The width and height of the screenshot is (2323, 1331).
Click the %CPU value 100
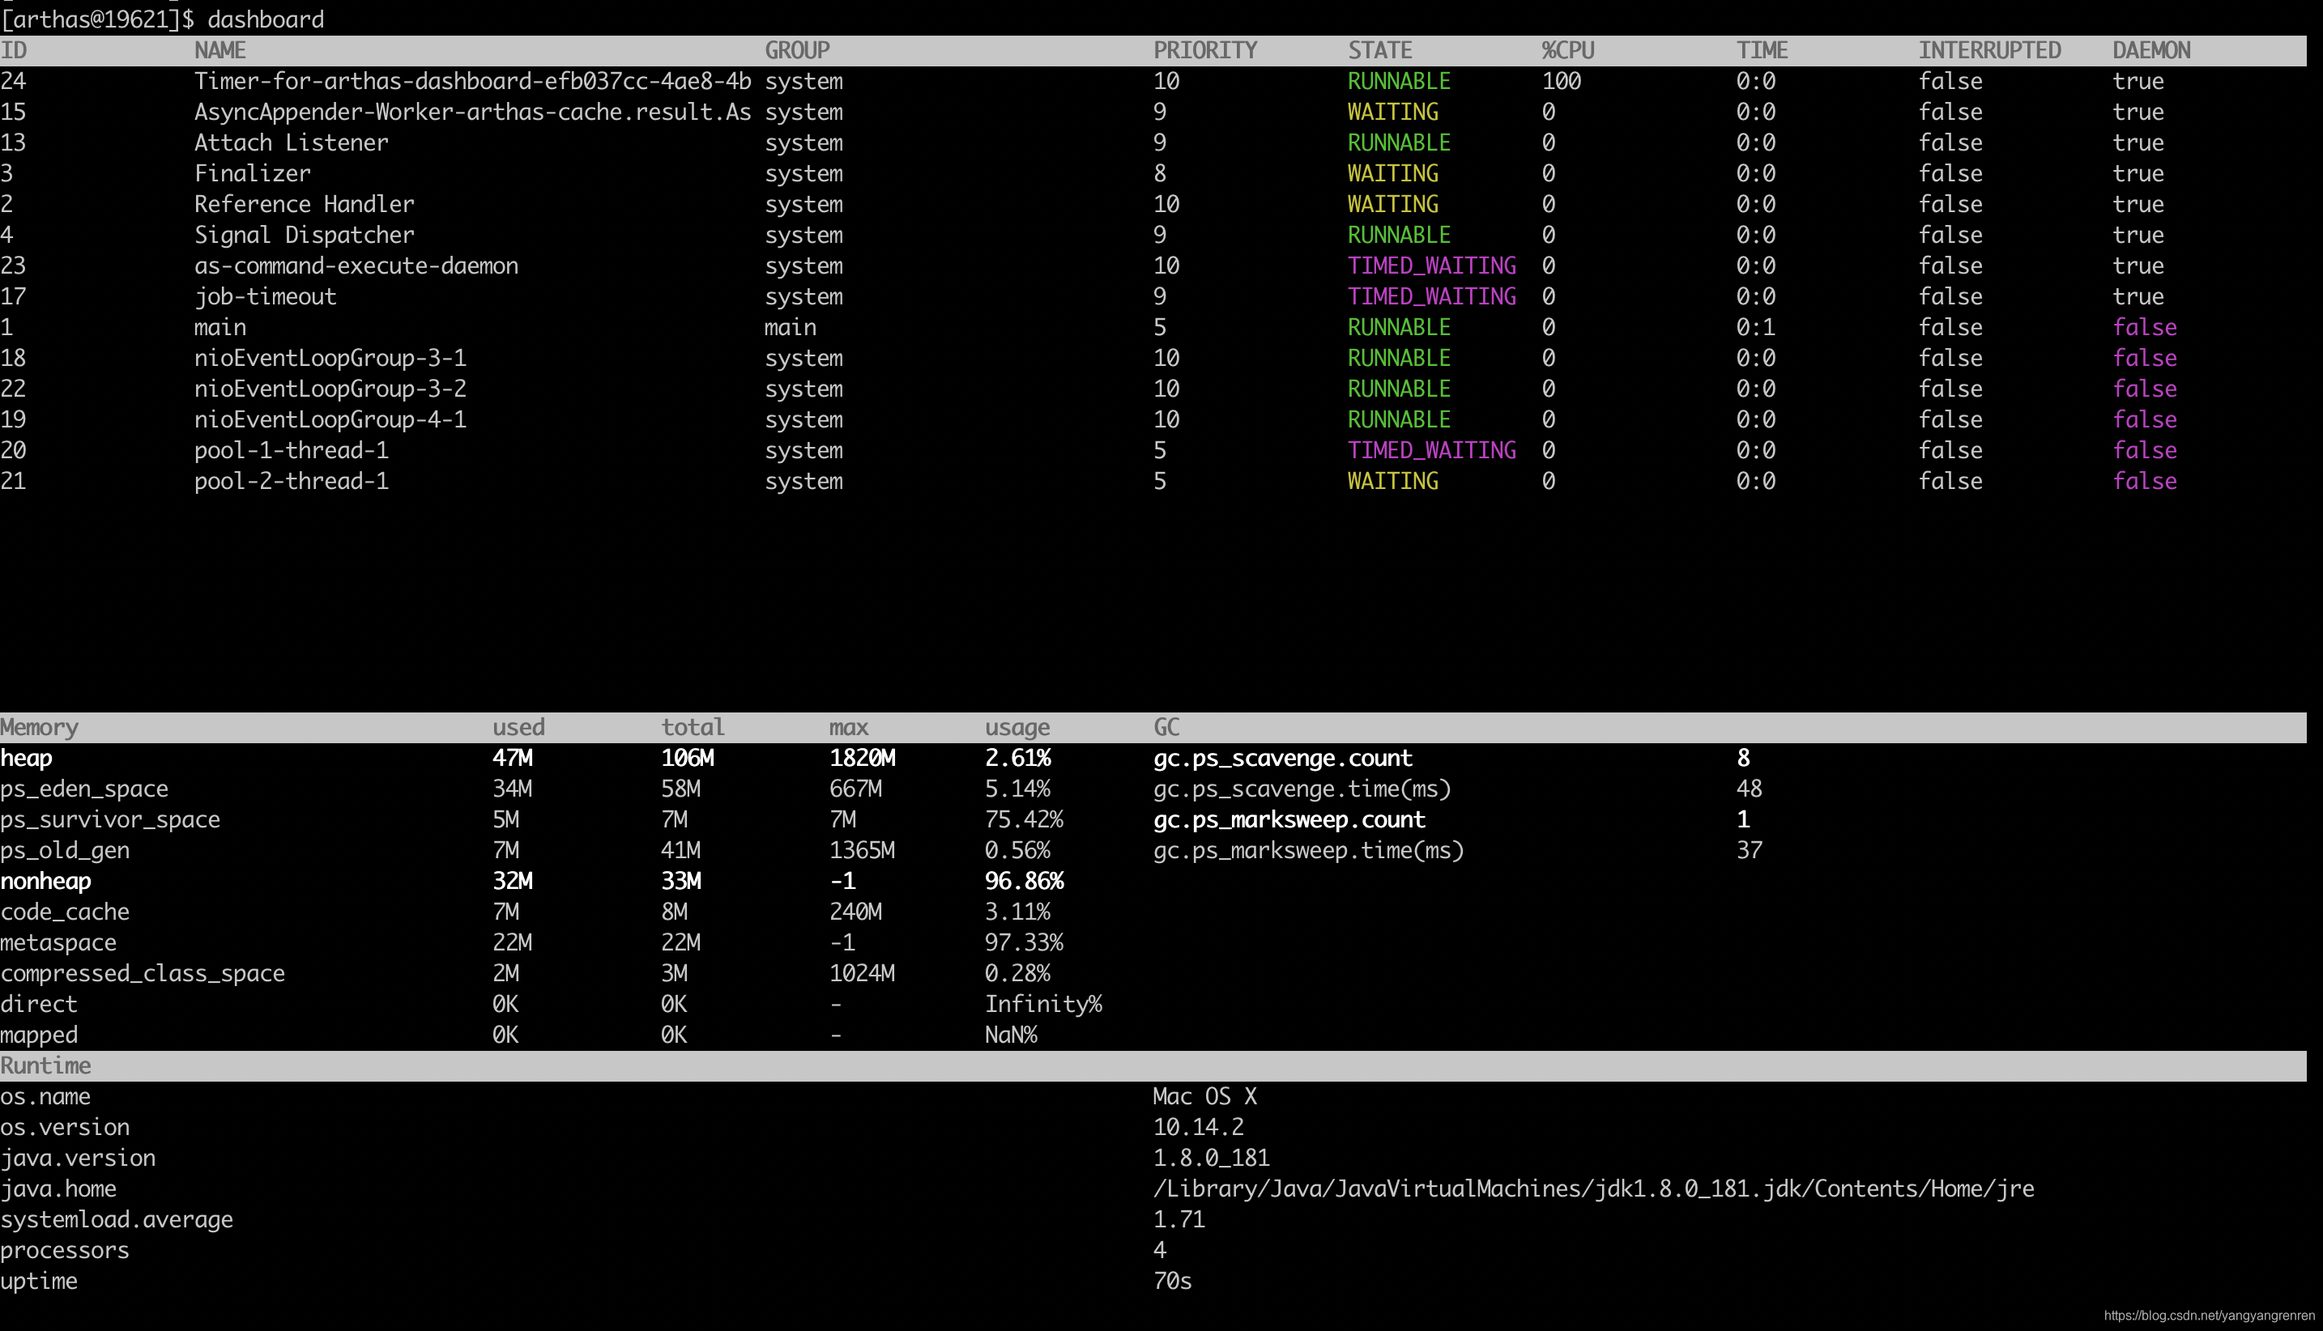click(x=1561, y=81)
